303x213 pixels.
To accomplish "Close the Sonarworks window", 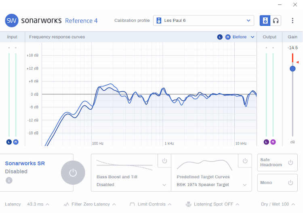I will pos(295,4).
